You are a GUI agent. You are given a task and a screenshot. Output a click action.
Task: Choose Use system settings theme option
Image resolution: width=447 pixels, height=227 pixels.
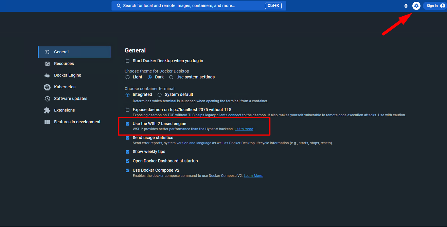(x=171, y=77)
